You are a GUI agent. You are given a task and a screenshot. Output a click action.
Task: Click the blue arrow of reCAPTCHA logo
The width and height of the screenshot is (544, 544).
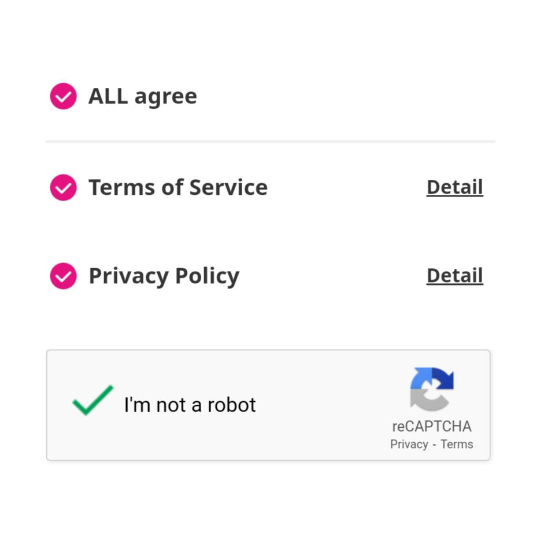[x=420, y=378]
